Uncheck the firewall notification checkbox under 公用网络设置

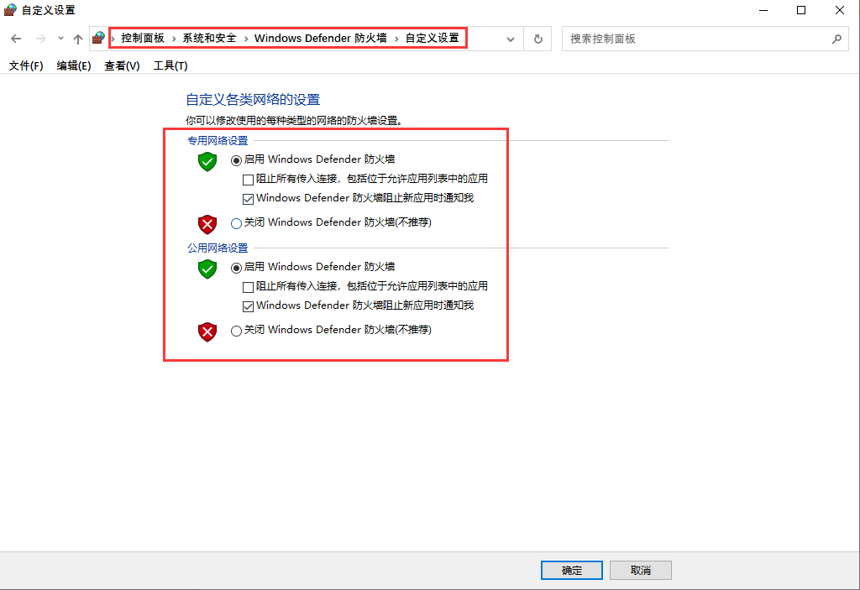click(248, 305)
